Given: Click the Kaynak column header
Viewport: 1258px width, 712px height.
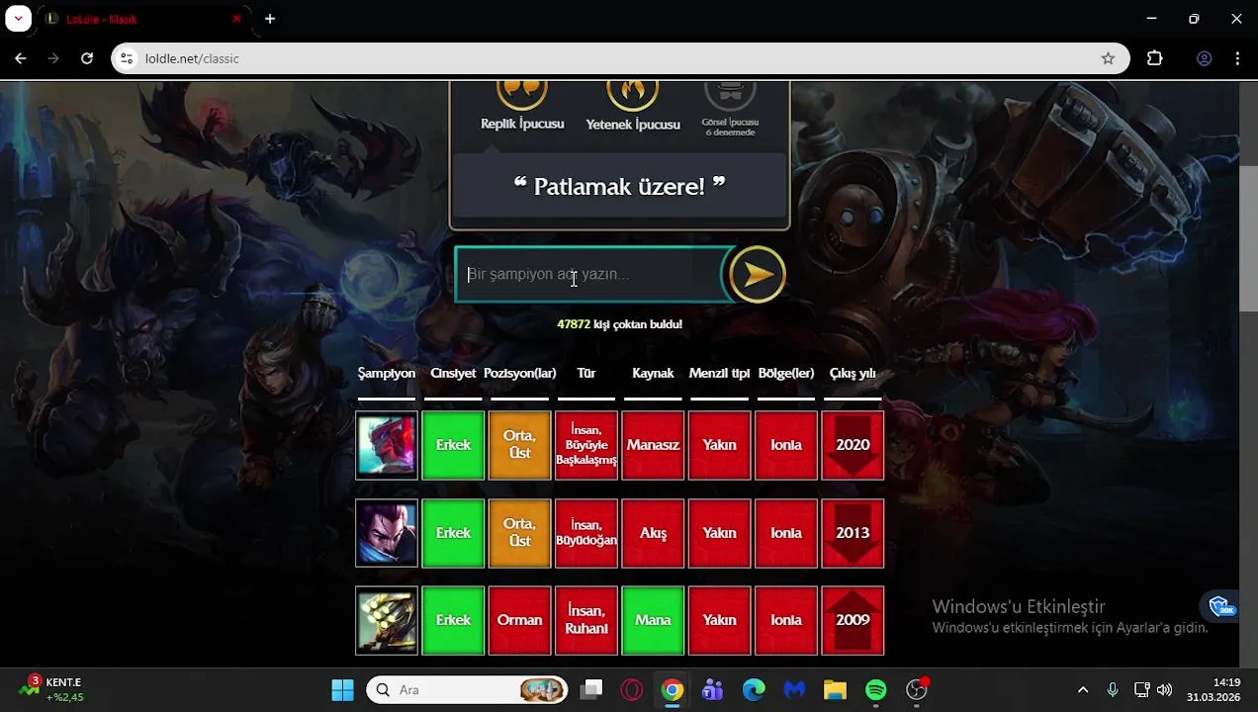Looking at the screenshot, I should point(653,373).
